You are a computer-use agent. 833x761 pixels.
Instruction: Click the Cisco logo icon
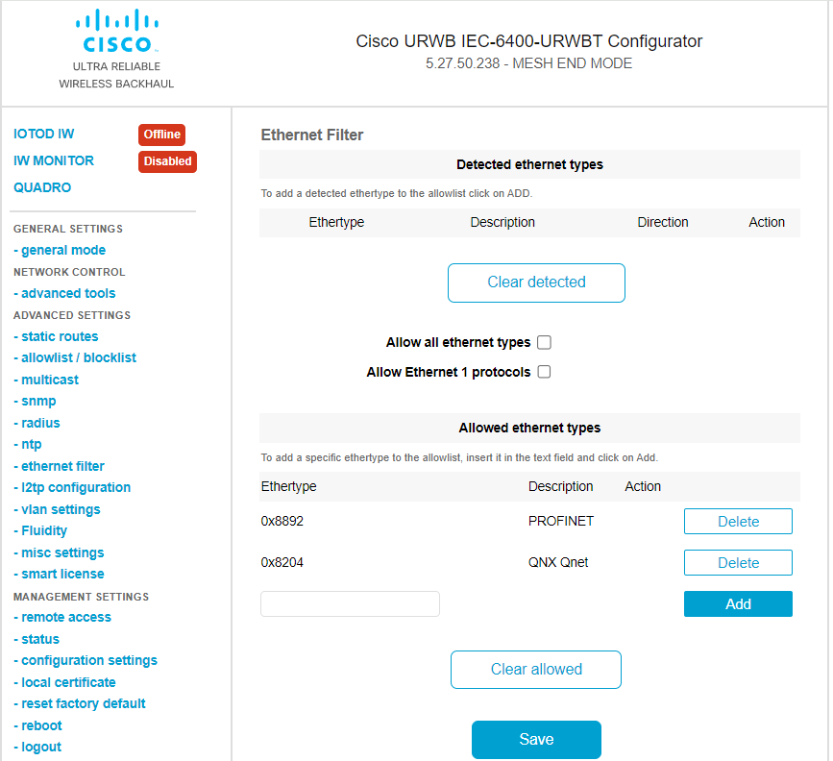[116, 32]
